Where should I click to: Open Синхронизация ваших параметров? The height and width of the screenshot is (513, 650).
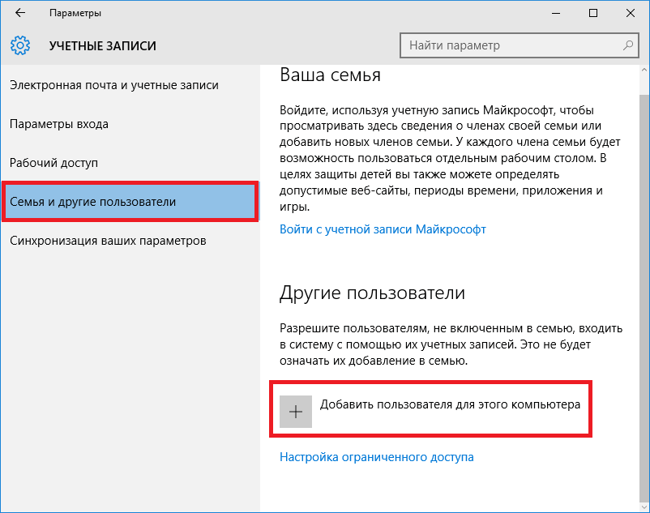[x=109, y=241]
